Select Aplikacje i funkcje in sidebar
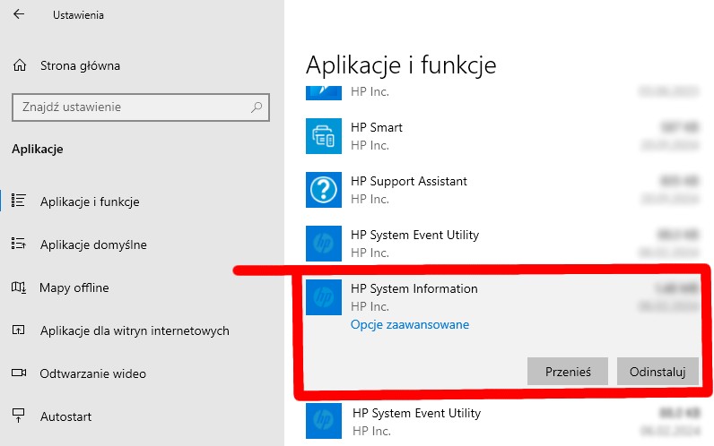 click(90, 202)
